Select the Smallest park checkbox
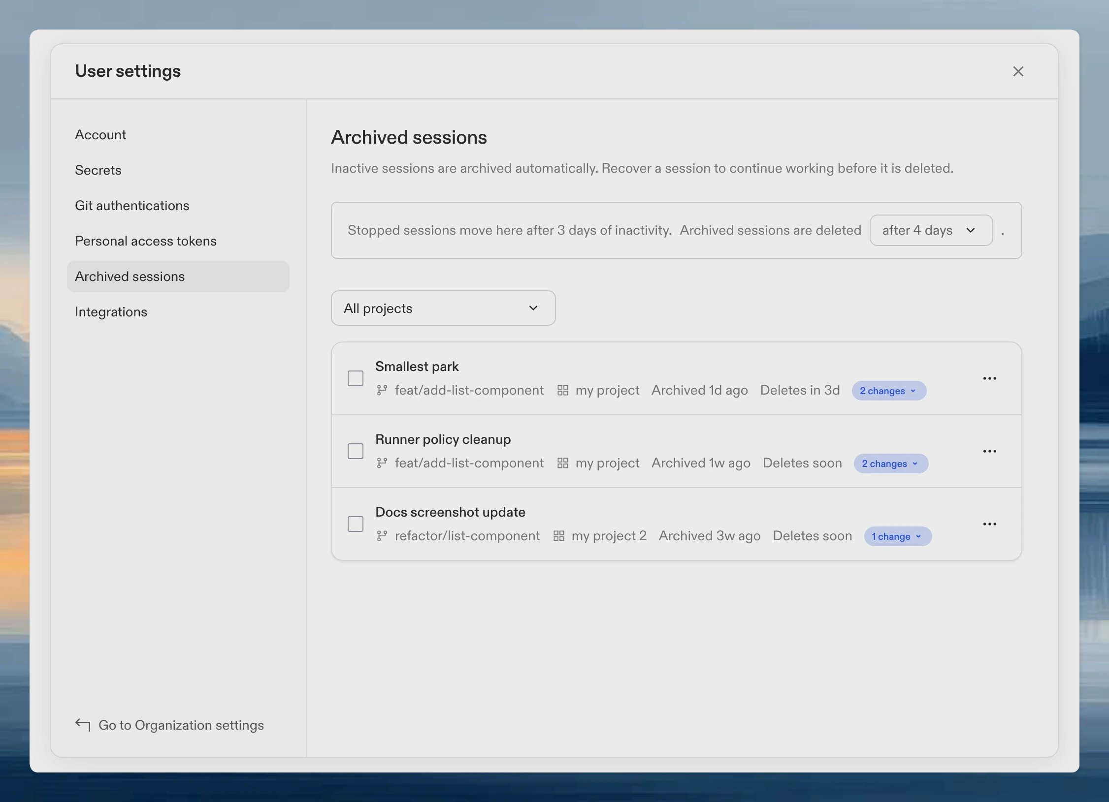The width and height of the screenshot is (1109, 802). click(356, 378)
